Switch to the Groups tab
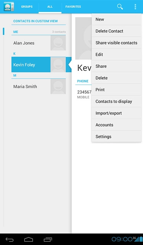Image resolution: width=143 pixels, height=245 pixels. [x=27, y=7]
